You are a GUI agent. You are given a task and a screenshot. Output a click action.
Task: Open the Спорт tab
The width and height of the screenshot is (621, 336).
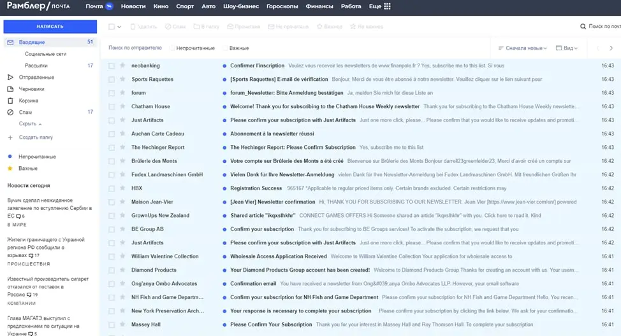point(185,6)
